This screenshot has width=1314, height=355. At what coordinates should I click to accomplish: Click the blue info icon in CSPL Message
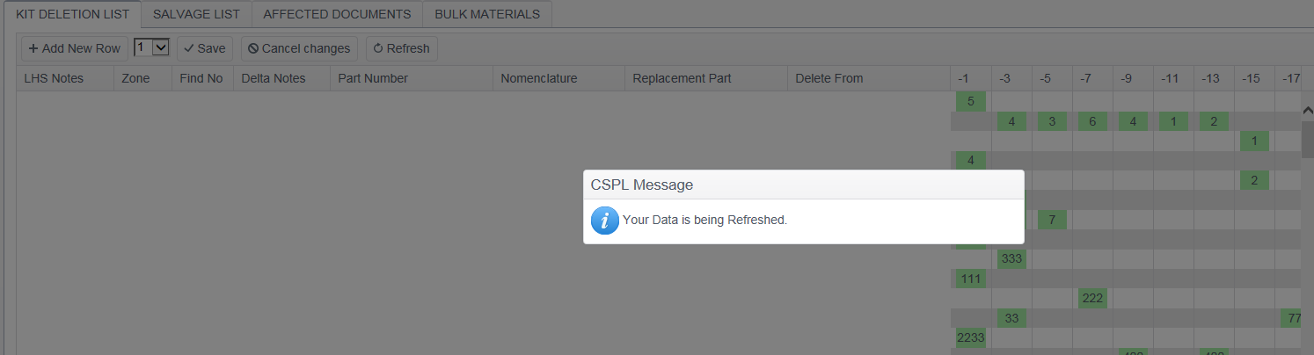[x=604, y=221]
